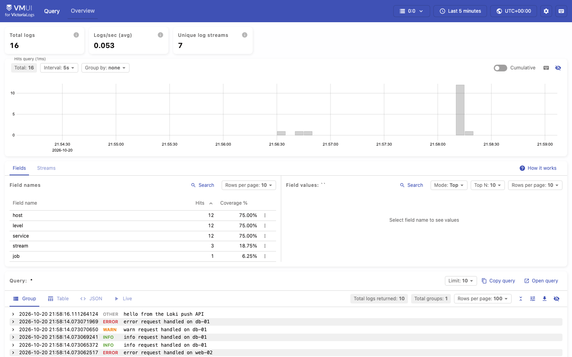Open the 0:0 tenant selector dropdown
Image resolution: width=572 pixels, height=357 pixels.
tap(412, 11)
